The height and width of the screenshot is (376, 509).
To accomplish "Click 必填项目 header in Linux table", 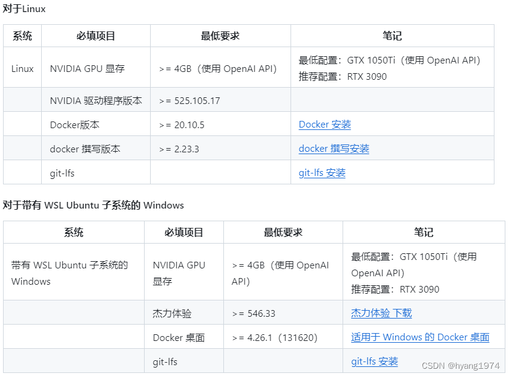I will click(x=96, y=36).
